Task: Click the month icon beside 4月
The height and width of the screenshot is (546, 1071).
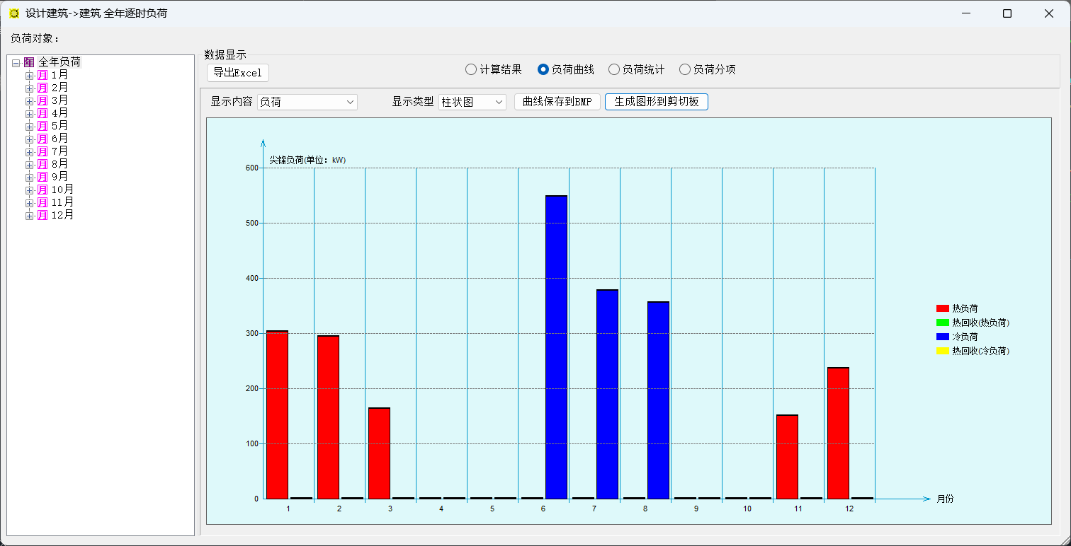Action: click(42, 113)
